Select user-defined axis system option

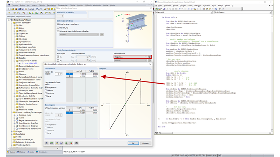coord(58,31)
